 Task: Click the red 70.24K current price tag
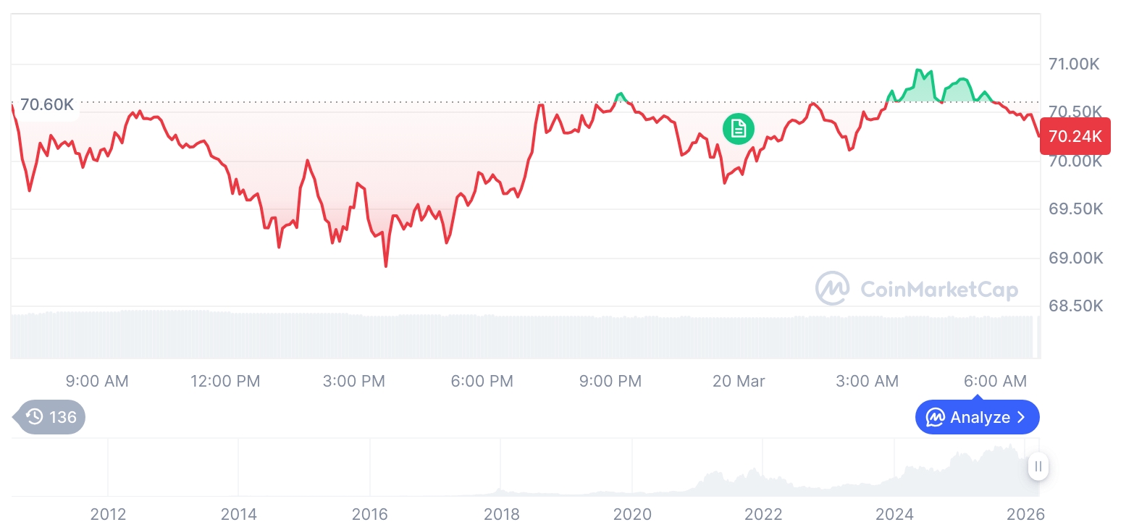[x=1075, y=136]
